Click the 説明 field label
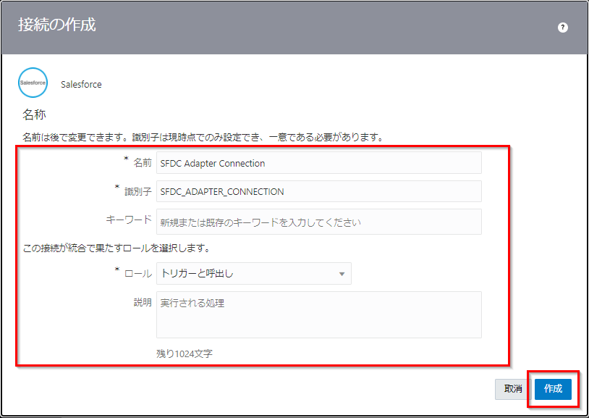This screenshot has width=589, height=418. (x=143, y=301)
